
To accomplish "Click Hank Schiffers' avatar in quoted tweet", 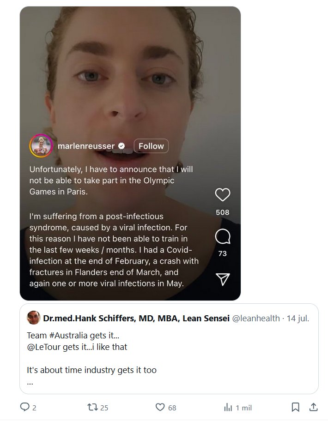I will click(x=33, y=318).
